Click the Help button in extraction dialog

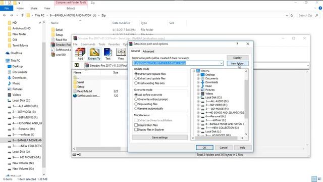tap(243, 148)
